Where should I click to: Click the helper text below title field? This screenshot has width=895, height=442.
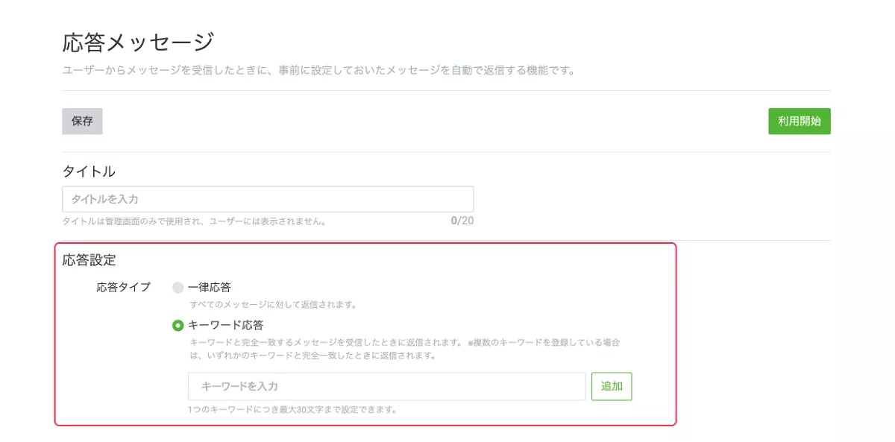point(194,221)
